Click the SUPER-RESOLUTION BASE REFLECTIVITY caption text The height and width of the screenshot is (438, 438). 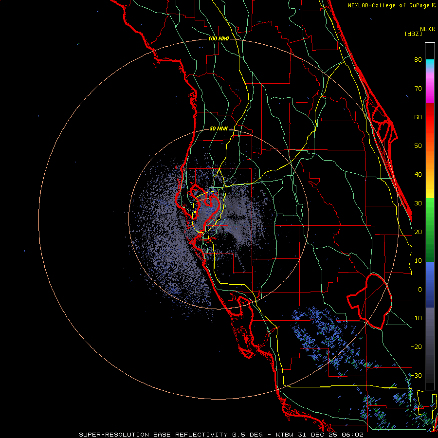[x=153, y=435]
